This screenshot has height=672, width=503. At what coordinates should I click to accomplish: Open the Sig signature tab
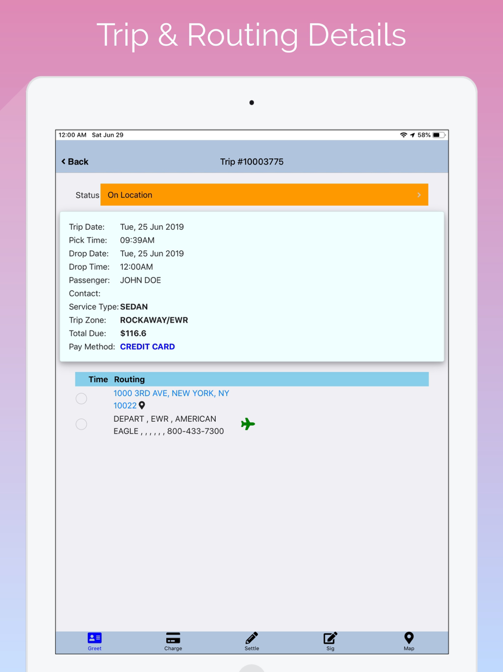pos(330,642)
